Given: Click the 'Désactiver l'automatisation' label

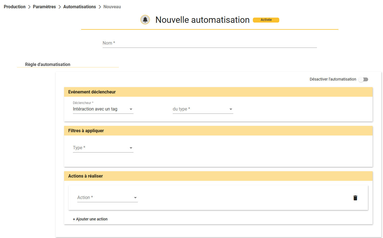Looking at the screenshot, I should click(x=333, y=79).
